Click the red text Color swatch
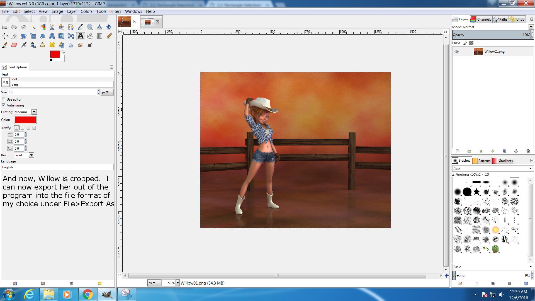The width and height of the screenshot is (535, 301). pos(25,120)
